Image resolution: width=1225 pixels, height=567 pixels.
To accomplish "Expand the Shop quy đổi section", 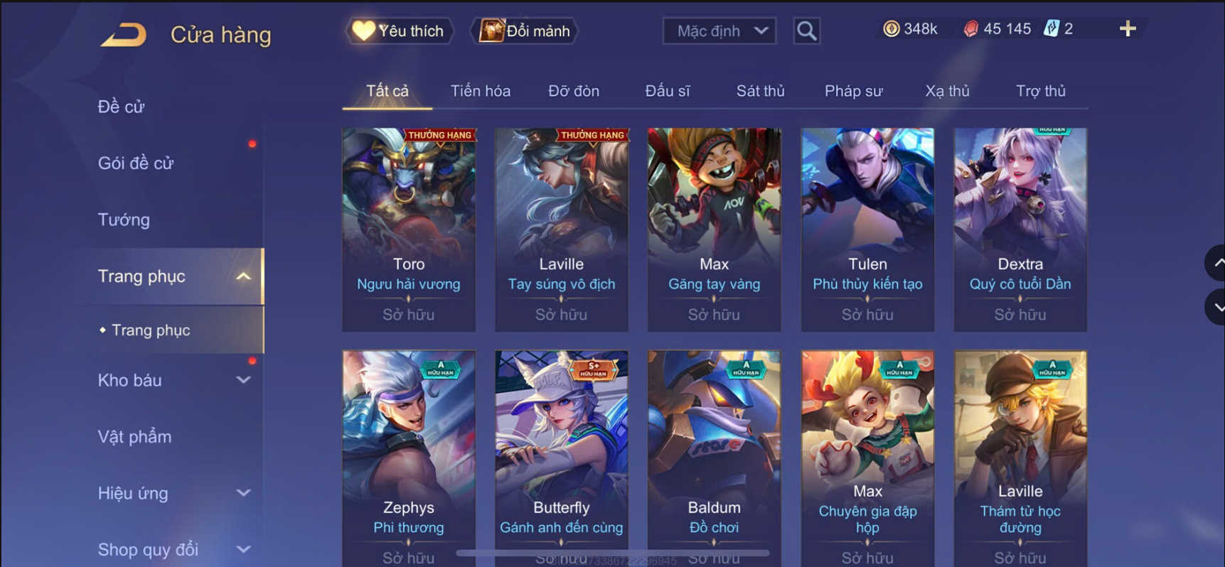I will coord(243,549).
